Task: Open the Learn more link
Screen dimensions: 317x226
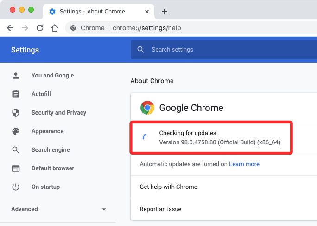Action: click(244, 164)
